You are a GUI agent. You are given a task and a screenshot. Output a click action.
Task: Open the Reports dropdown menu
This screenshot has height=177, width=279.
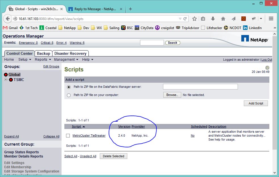tap(43, 60)
